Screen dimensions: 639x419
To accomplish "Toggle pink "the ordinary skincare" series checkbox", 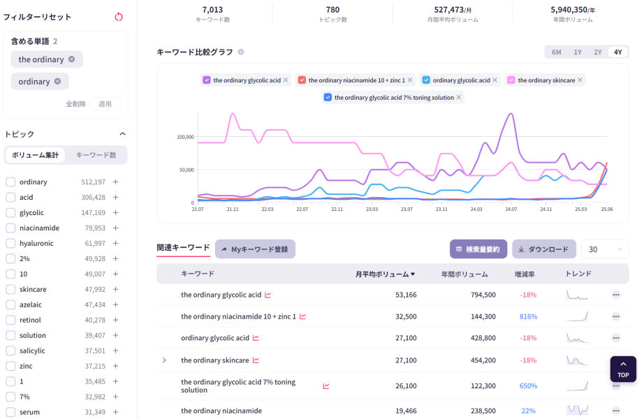I will [511, 80].
